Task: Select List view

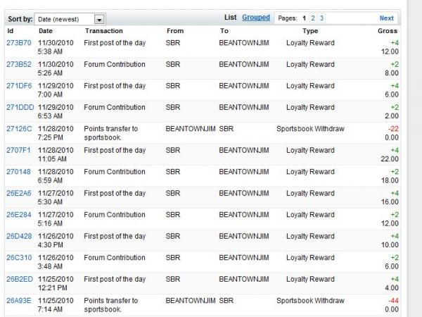Action: pos(230,18)
